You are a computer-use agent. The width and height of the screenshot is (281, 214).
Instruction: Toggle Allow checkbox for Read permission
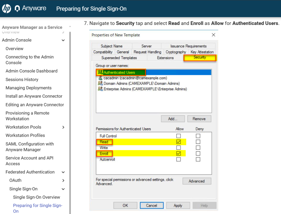point(179,142)
